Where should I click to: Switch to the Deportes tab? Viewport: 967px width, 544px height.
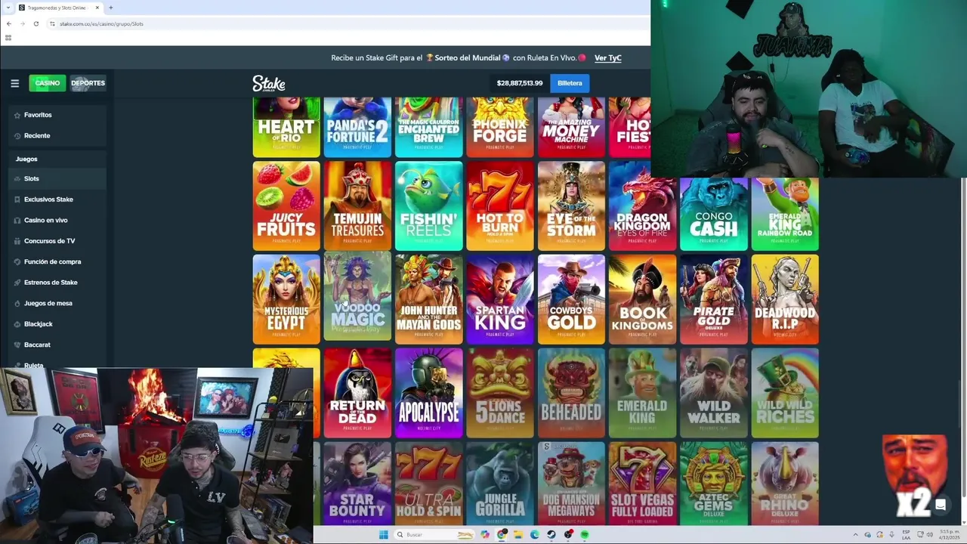coord(88,83)
